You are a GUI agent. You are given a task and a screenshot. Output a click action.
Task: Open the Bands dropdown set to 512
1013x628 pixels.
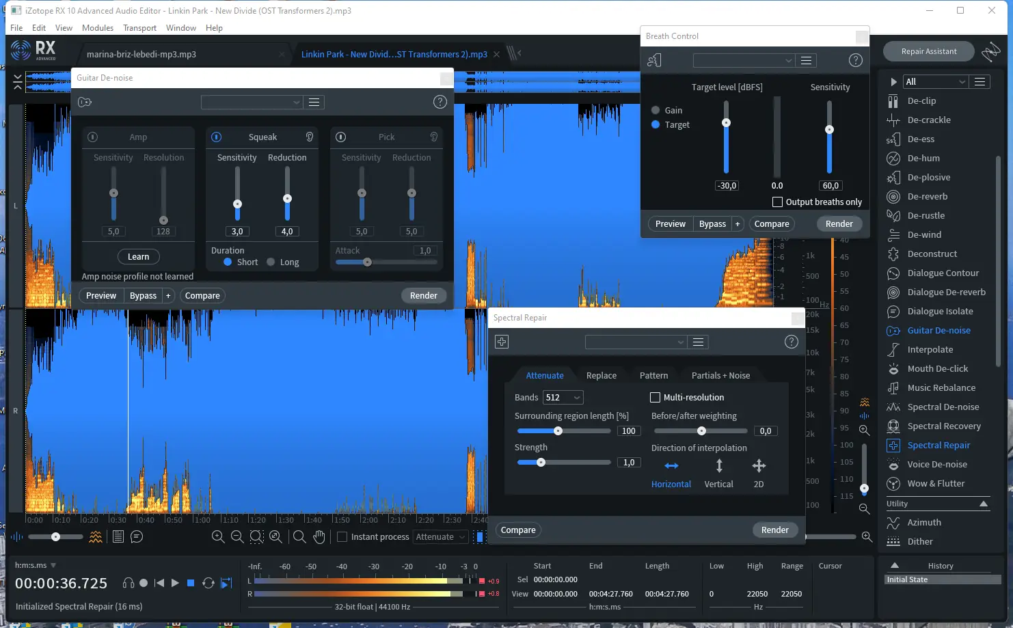point(563,397)
